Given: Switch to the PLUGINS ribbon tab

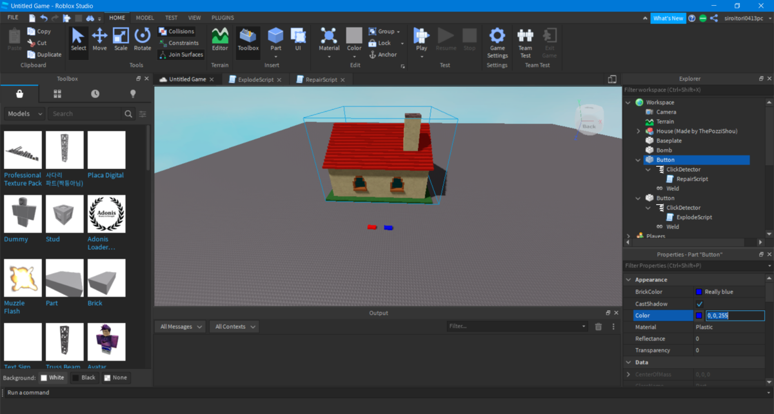Looking at the screenshot, I should [223, 18].
